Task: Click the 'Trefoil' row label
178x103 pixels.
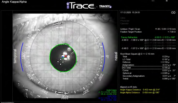Action: (125, 79)
